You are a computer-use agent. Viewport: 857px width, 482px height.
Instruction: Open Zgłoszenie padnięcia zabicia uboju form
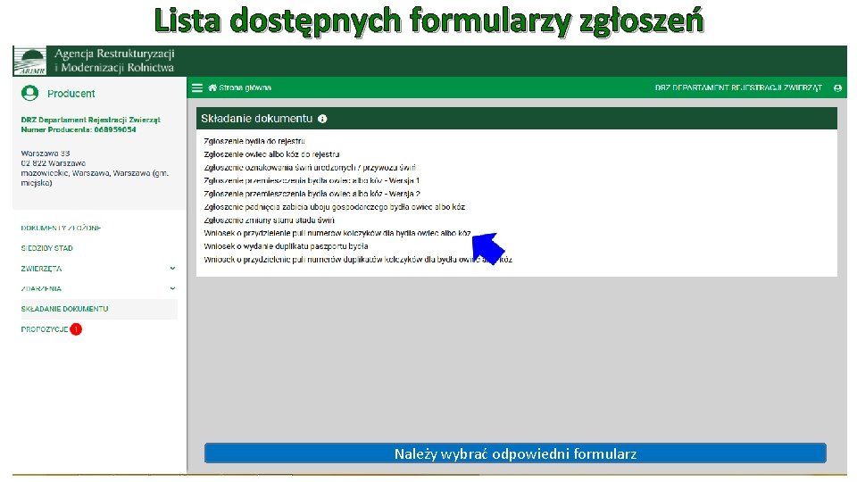[x=335, y=206]
